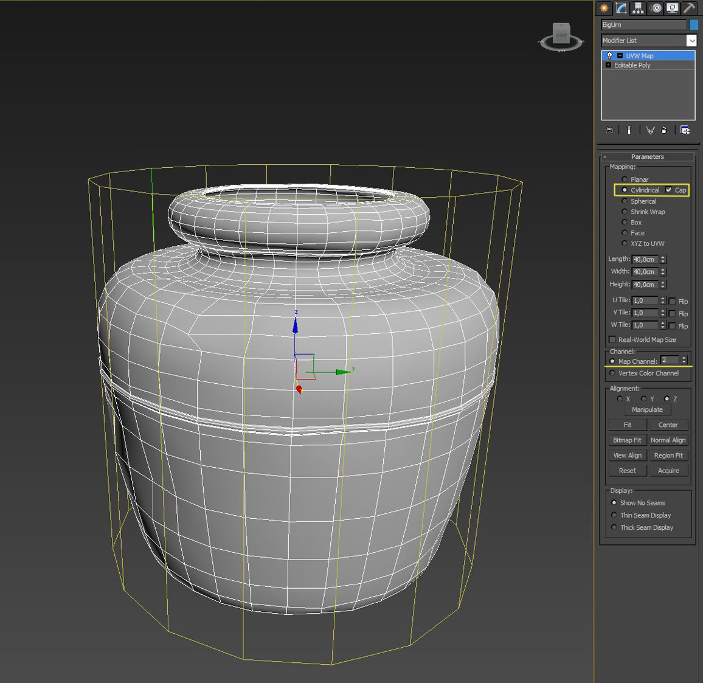Toggle the UVW Map lightbulb icon
The image size is (703, 683).
pyautogui.click(x=609, y=55)
